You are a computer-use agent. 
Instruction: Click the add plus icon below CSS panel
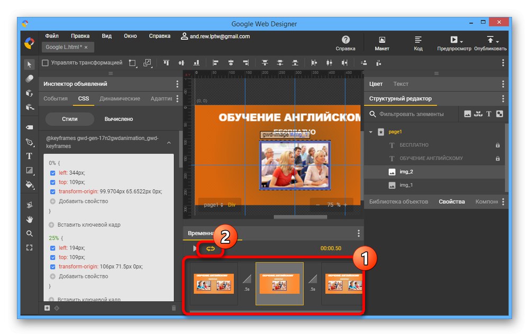pos(47,308)
